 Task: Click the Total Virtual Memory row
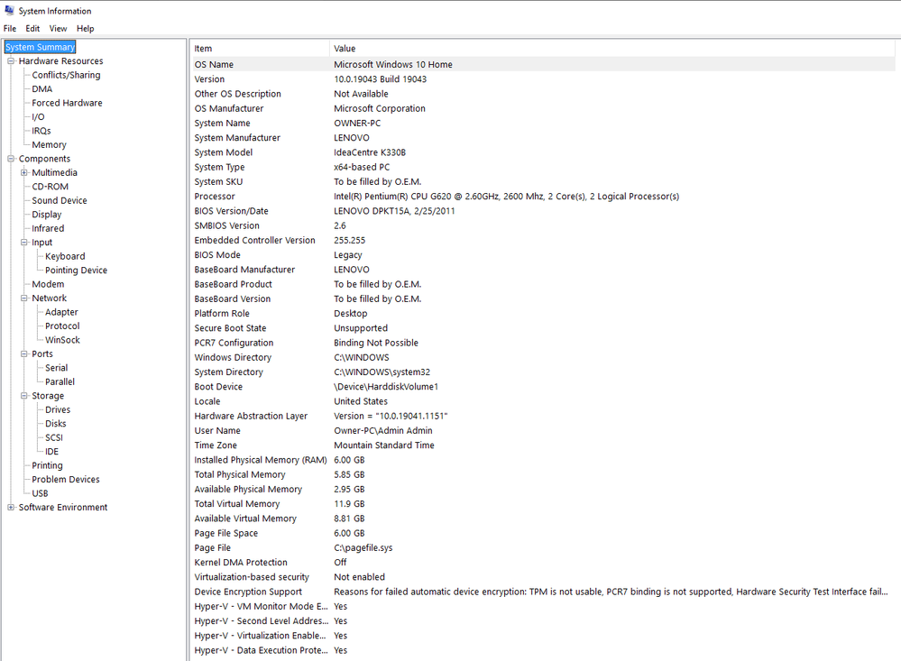tap(542, 504)
